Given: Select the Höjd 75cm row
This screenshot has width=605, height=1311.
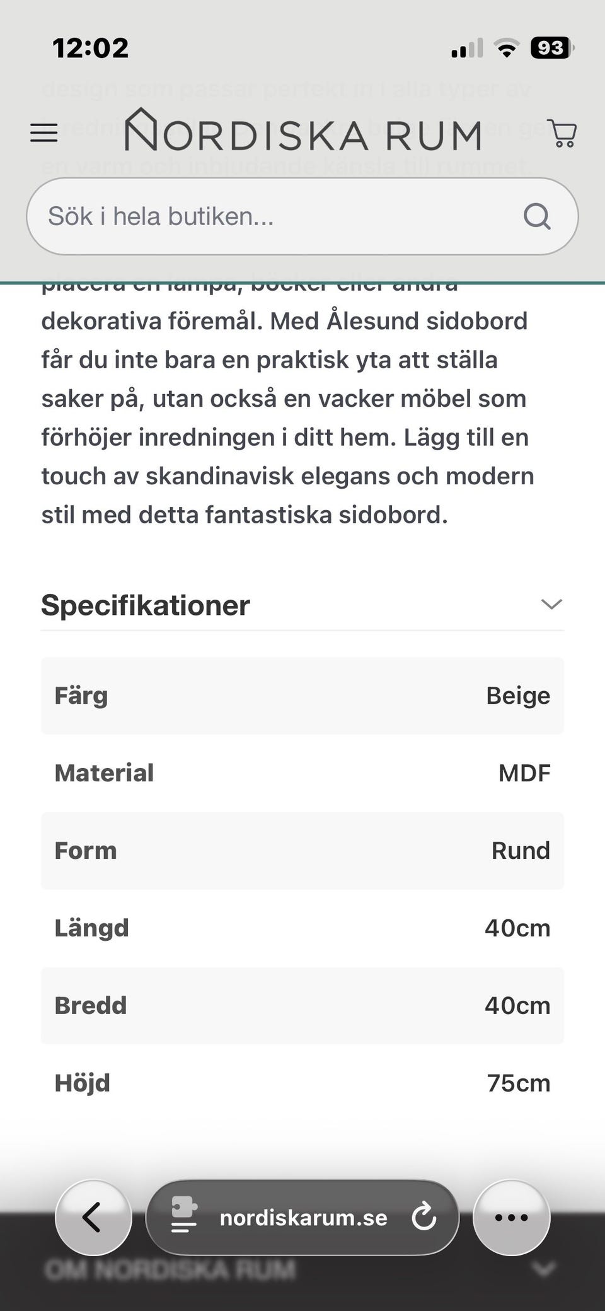Looking at the screenshot, I should 302,1083.
